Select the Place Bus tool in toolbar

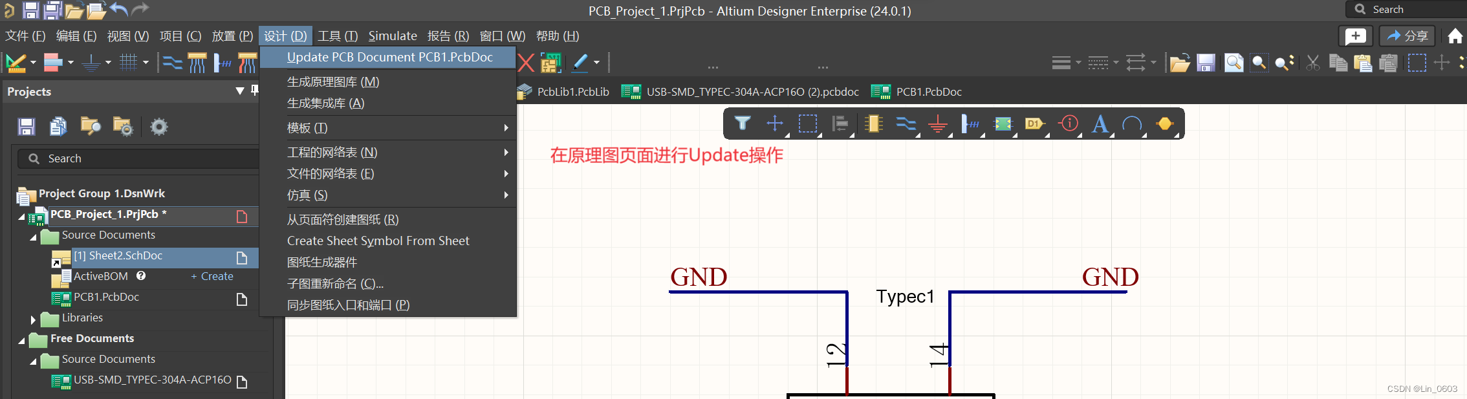point(197,63)
